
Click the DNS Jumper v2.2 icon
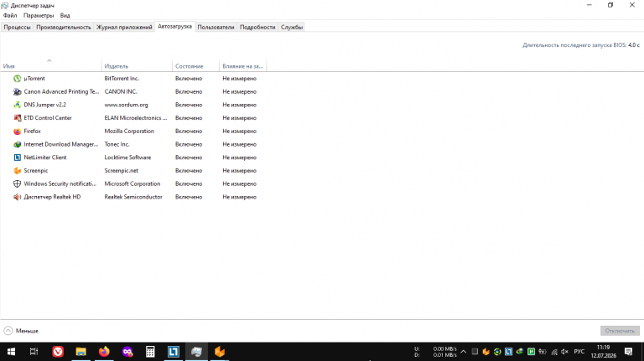tap(18, 105)
